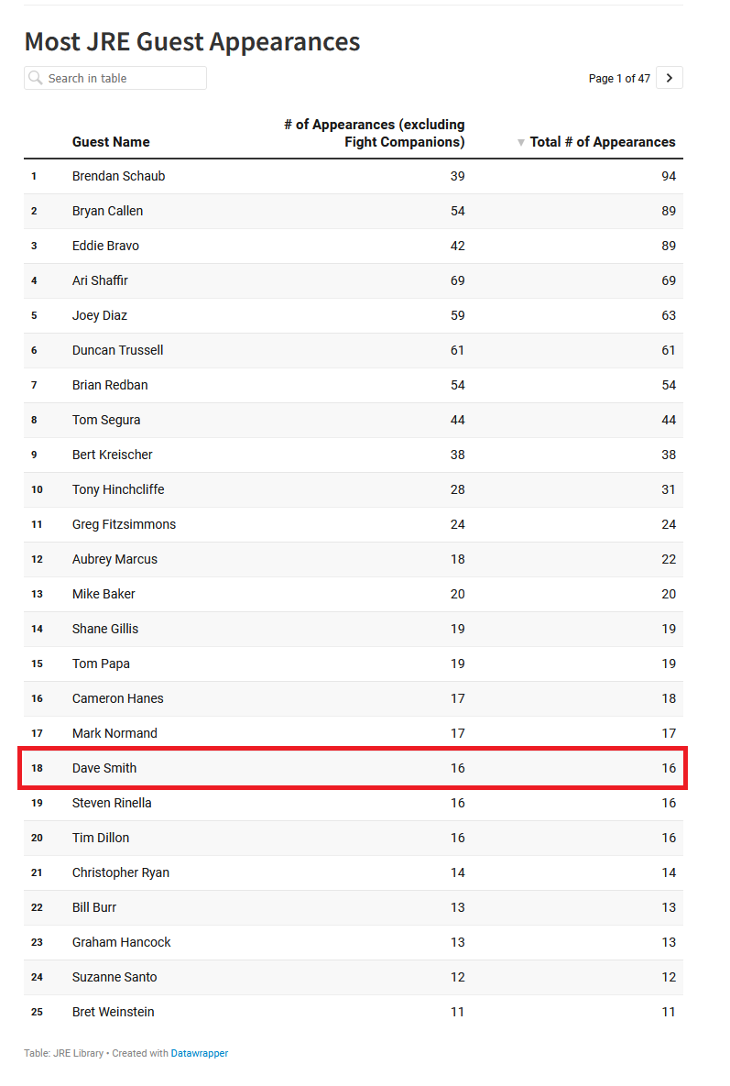730x1086 pixels.
Task: Select the Dave Smith highlighted row
Action: [x=353, y=767]
